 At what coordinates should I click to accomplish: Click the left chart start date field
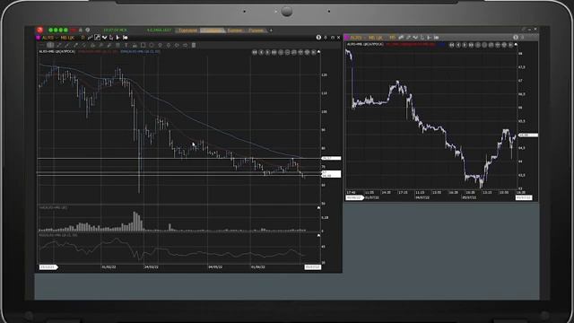(x=48, y=267)
